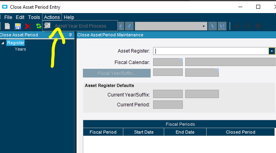276x153 pixels.
Task: Open the Edit menu
Action: pyautogui.click(x=20, y=17)
